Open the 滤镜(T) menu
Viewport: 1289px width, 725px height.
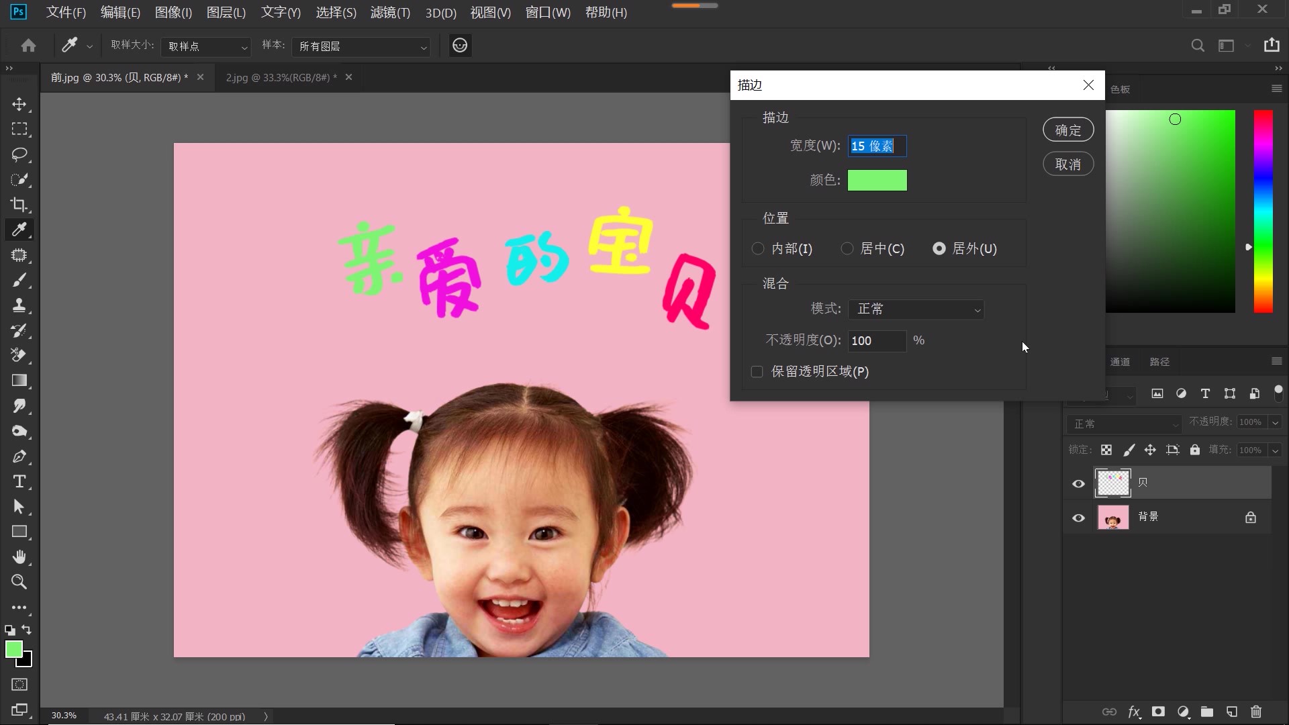coord(389,12)
